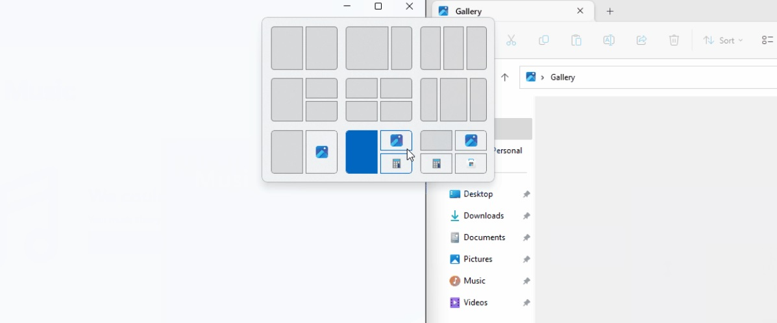Go up one folder level with the up arrow
Image resolution: width=777 pixels, height=323 pixels.
[505, 77]
